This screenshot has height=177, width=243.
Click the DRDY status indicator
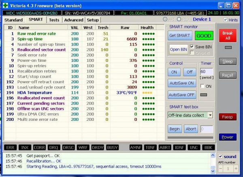98,147
